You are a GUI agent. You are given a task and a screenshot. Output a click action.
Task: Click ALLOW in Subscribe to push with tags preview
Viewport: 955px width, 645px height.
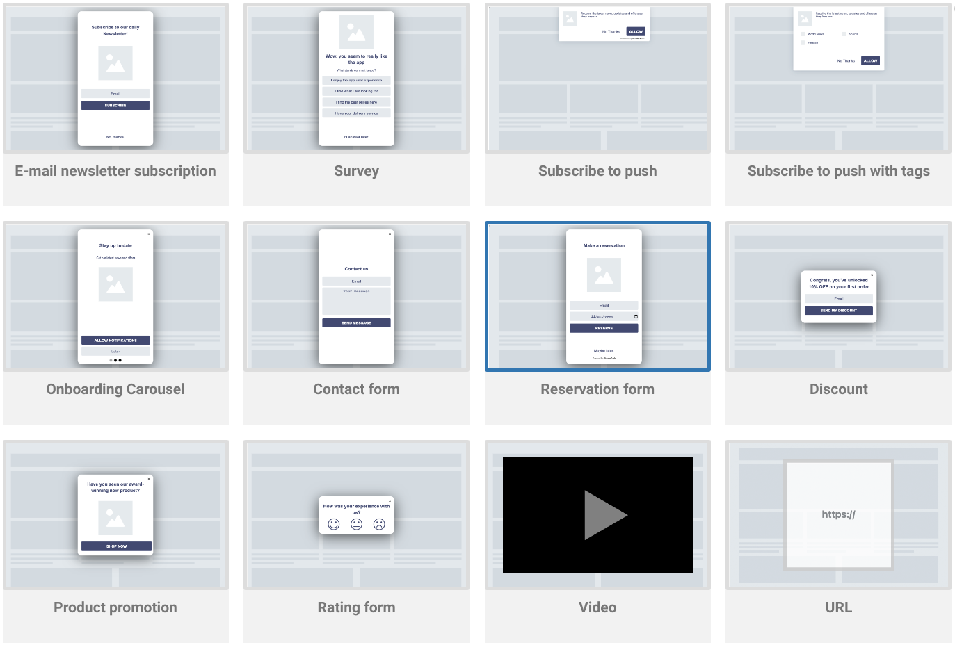870,60
